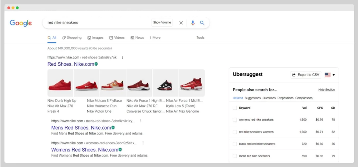This screenshot has width=358, height=167.
Task: Click the black and red Nike sneaker thumbnail
Action: 165,82
